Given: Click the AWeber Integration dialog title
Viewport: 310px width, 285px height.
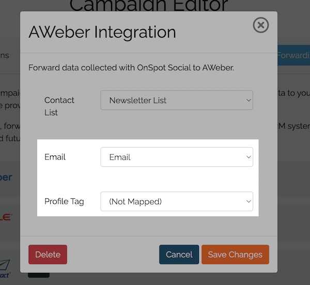Looking at the screenshot, I should click(x=102, y=32).
